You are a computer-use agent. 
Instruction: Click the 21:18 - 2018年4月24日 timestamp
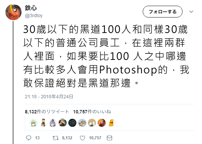click(x=49, y=97)
